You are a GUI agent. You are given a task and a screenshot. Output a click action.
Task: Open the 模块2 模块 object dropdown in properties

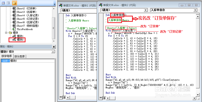click(53, 52)
